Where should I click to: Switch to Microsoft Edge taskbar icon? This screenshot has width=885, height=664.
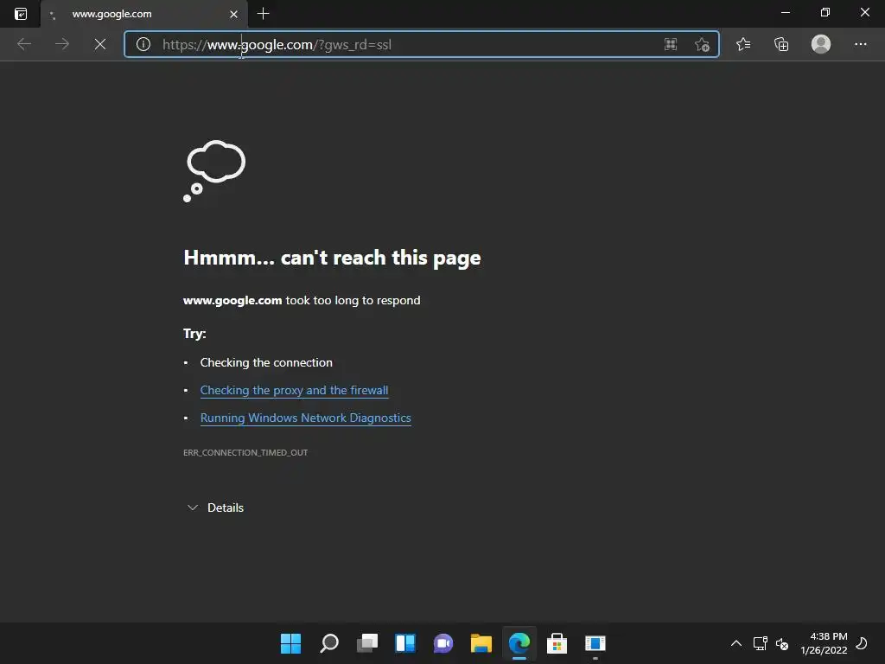pos(519,643)
